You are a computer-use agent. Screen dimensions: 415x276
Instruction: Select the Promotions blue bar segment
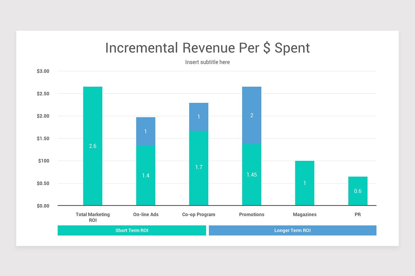(x=252, y=115)
